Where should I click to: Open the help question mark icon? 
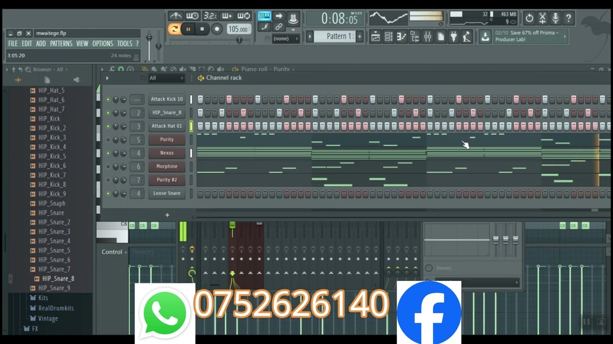568,19
